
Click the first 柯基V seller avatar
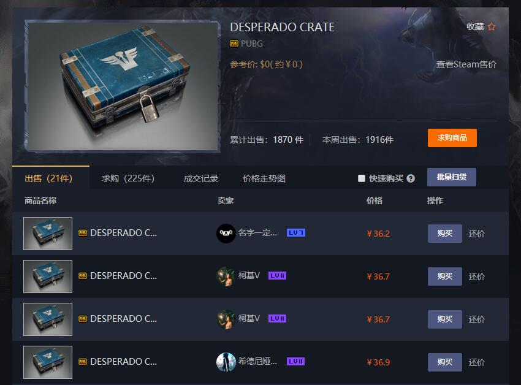(x=226, y=276)
